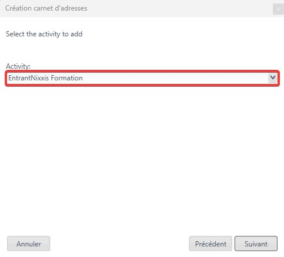Go back with the Précédent button

(211, 244)
